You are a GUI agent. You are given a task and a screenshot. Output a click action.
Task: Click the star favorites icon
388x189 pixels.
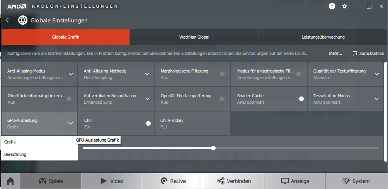tap(344, 7)
